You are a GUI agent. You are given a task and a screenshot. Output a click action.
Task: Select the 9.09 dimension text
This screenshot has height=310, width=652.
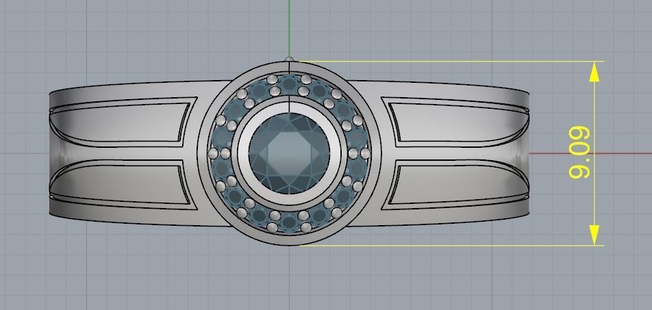point(579,153)
